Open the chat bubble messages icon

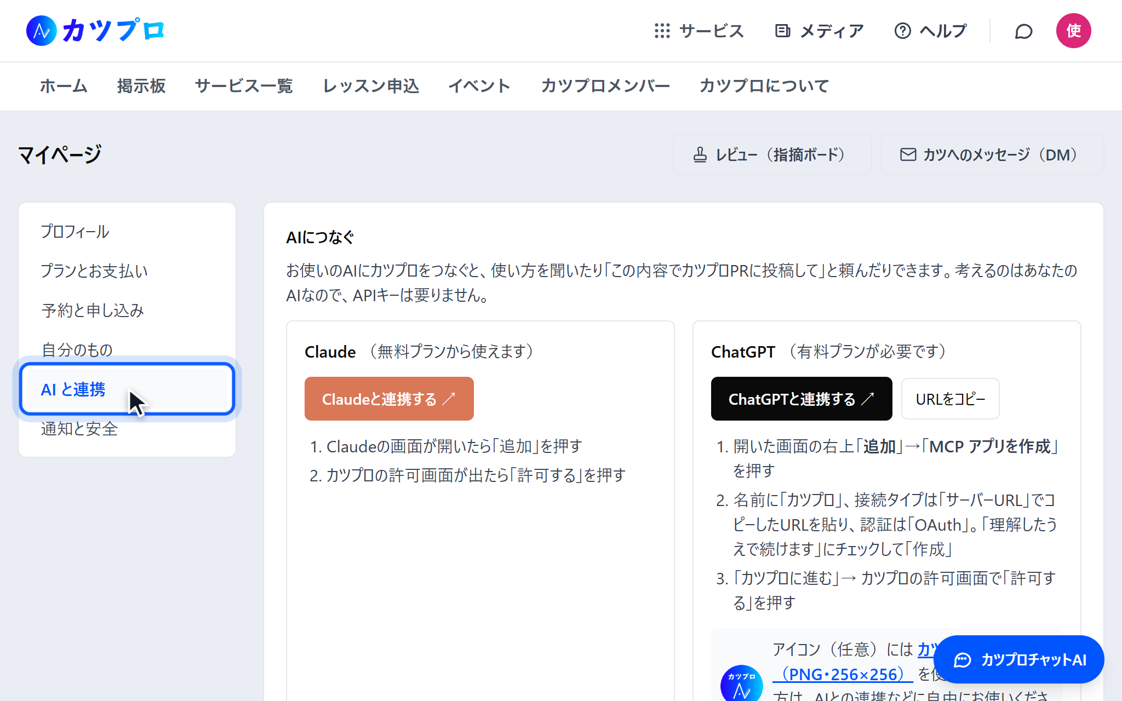(1023, 31)
